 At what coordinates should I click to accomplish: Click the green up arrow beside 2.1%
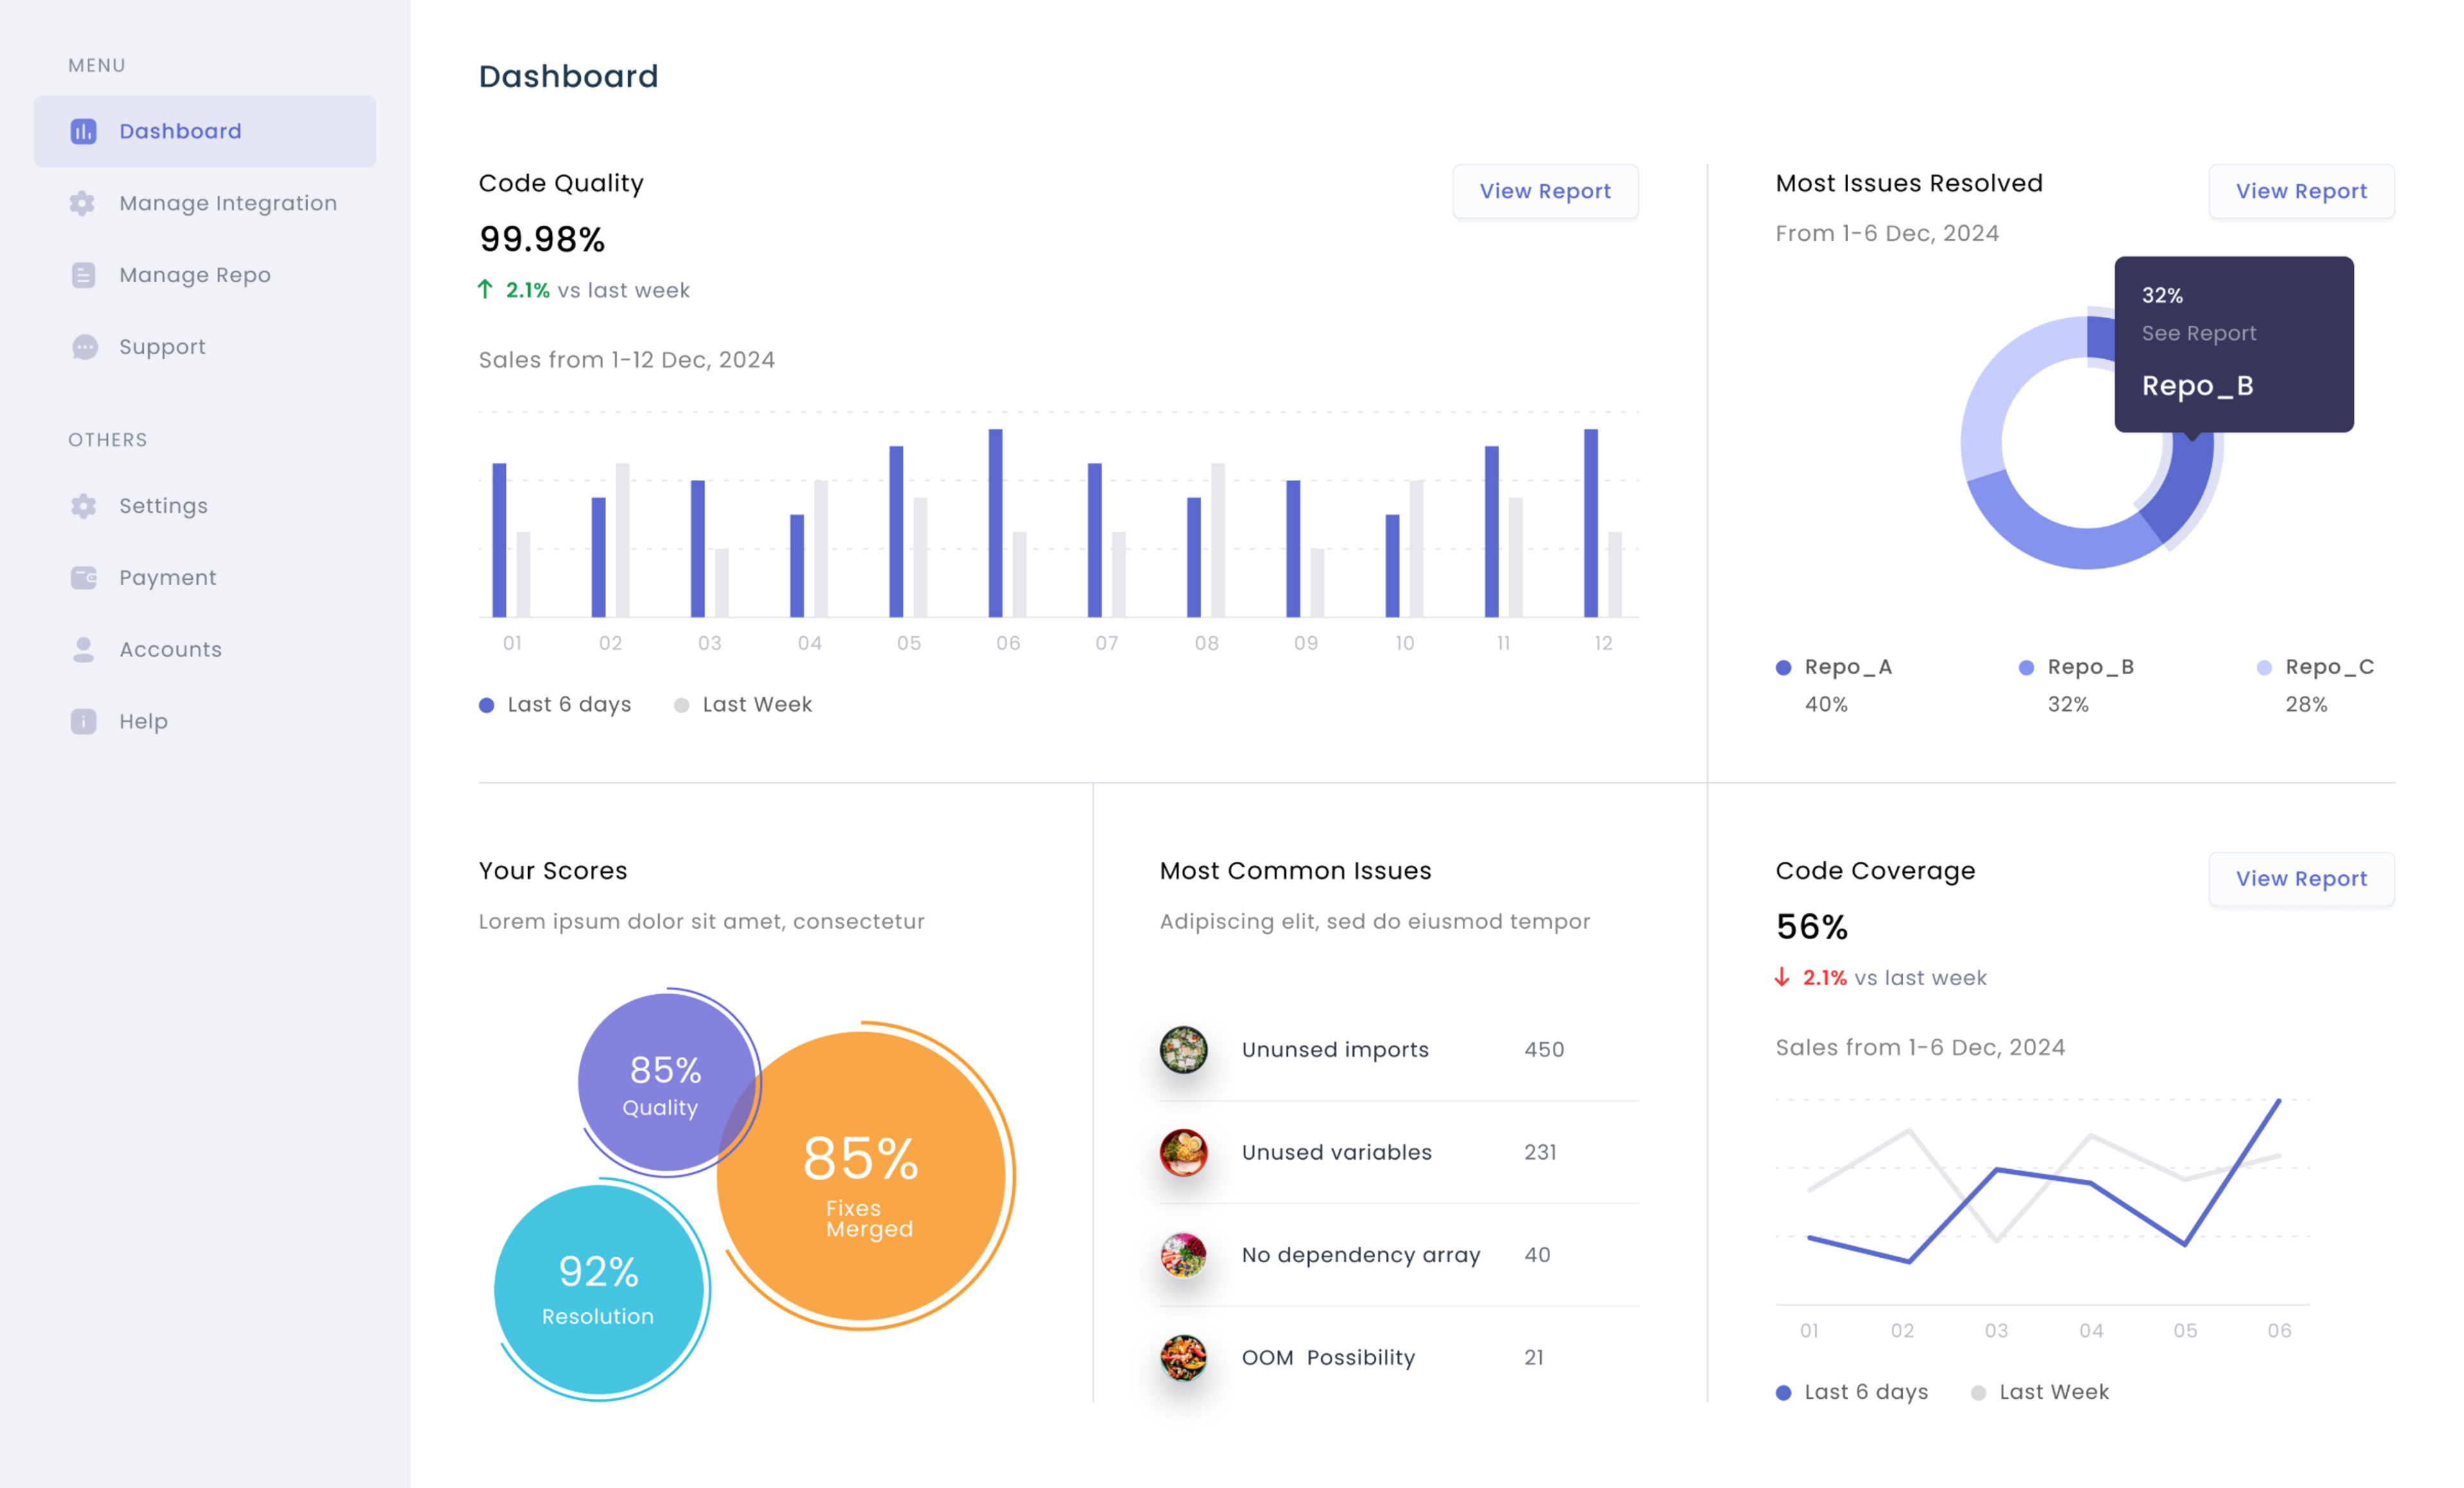(x=485, y=290)
